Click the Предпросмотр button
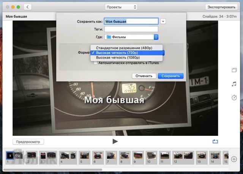 pos(28,142)
